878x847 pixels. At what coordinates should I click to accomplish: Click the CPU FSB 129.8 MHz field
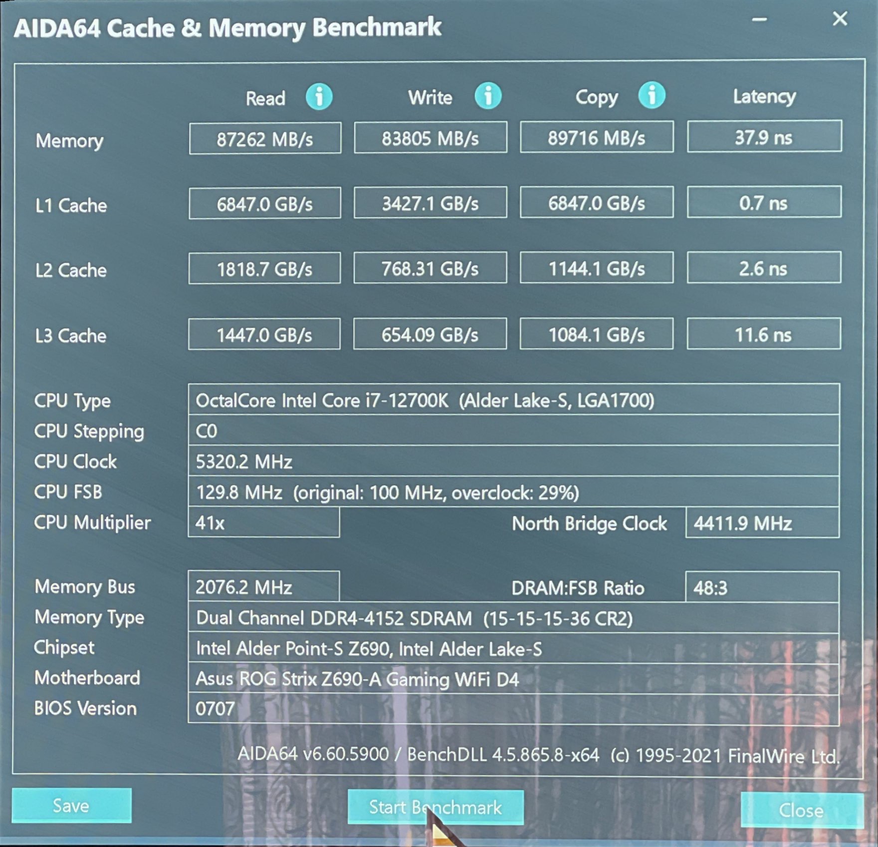click(x=514, y=491)
